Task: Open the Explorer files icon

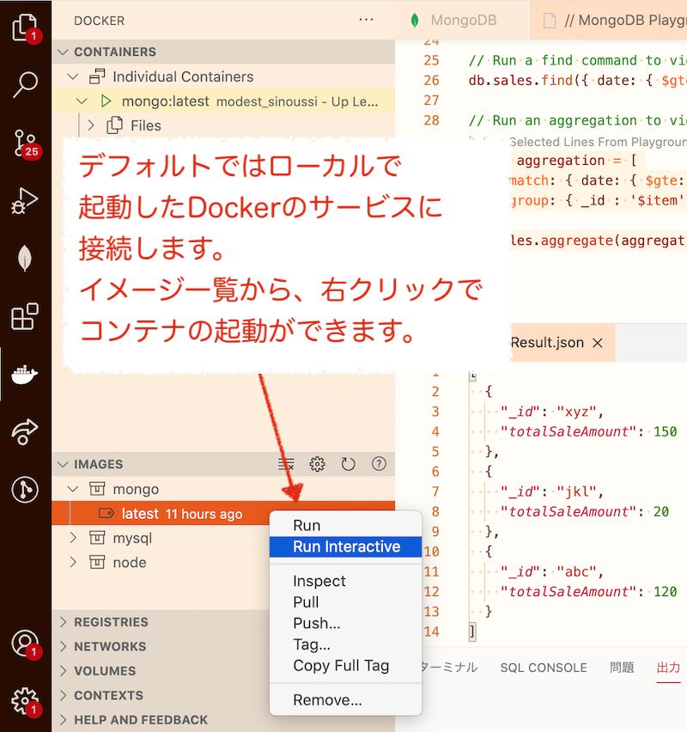Action: pos(25,27)
